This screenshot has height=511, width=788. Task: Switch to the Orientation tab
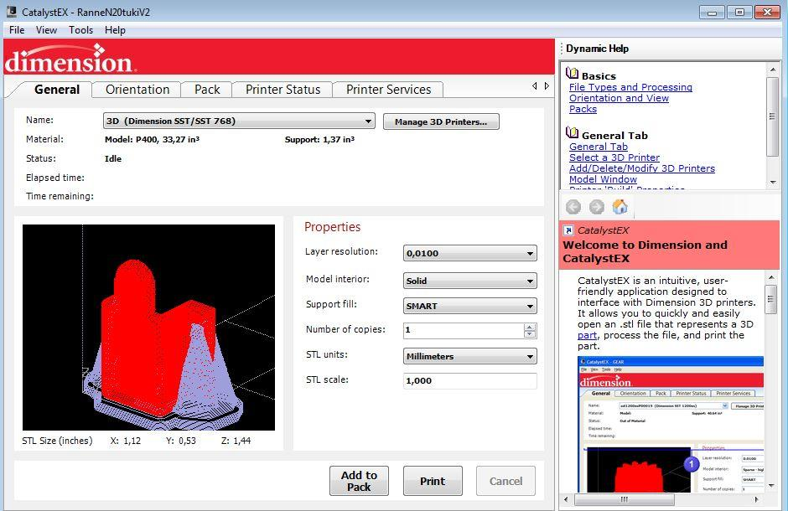coord(137,90)
